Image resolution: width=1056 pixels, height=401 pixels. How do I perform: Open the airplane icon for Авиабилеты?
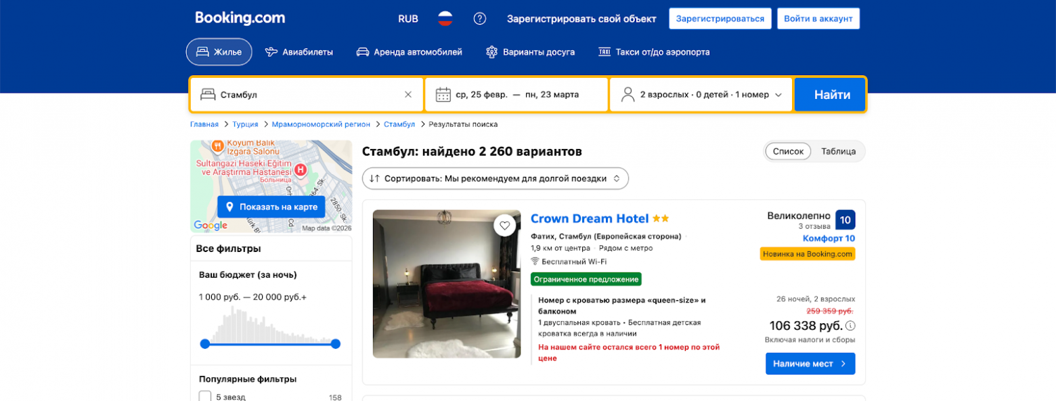[272, 51]
